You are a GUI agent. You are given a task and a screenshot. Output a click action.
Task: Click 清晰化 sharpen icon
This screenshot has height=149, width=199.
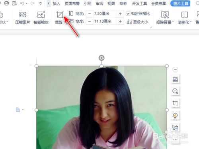[x=185, y=15]
